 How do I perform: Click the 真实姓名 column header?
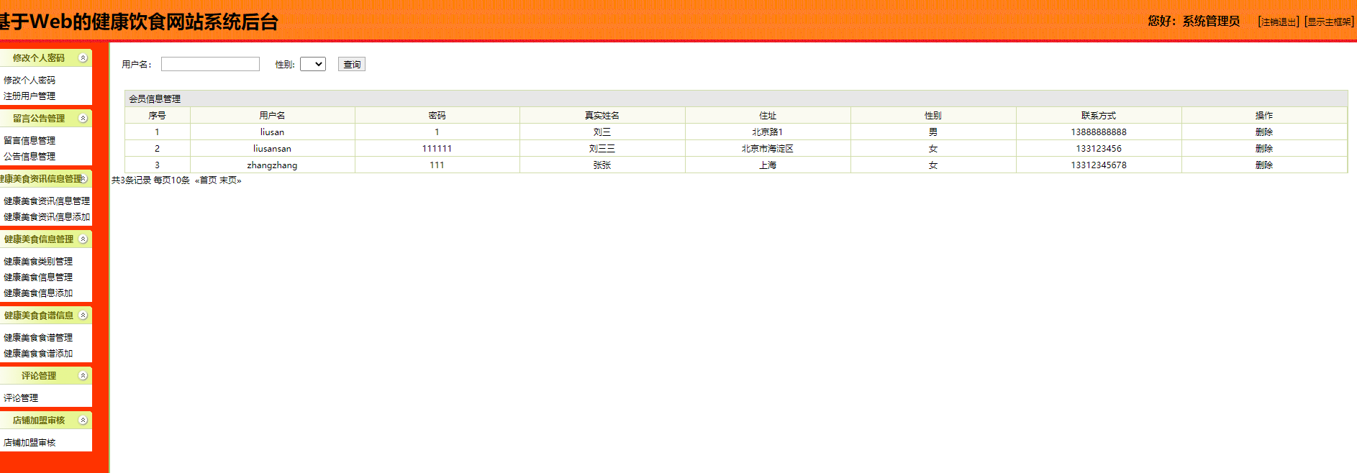click(602, 115)
